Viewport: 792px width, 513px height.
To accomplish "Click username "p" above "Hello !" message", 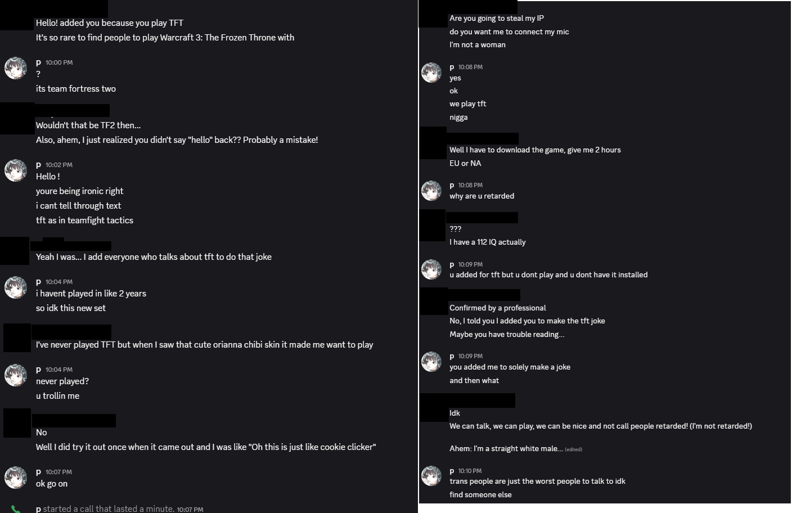I will [38, 165].
